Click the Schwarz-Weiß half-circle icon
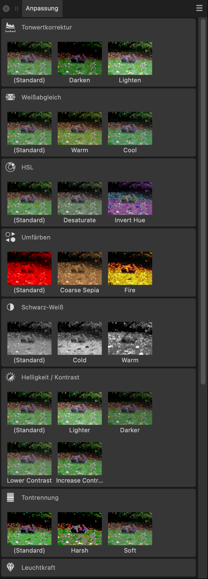Image resolution: width=208 pixels, height=579 pixels. (10, 307)
